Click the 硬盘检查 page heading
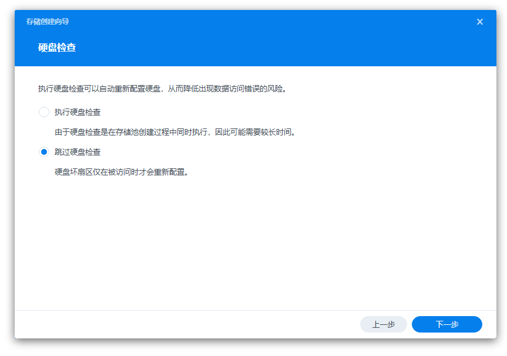The height and width of the screenshot is (356, 507). coord(57,48)
